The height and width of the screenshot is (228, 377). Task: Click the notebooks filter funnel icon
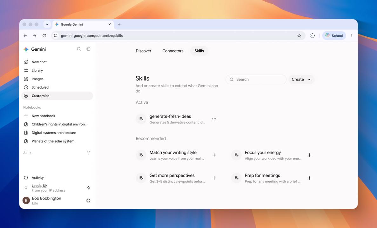88,153
